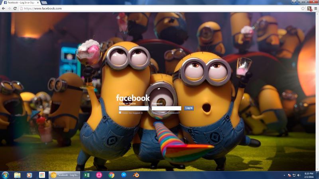Open the Action Center flag icon
The width and height of the screenshot is (319, 179).
pos(289,175)
